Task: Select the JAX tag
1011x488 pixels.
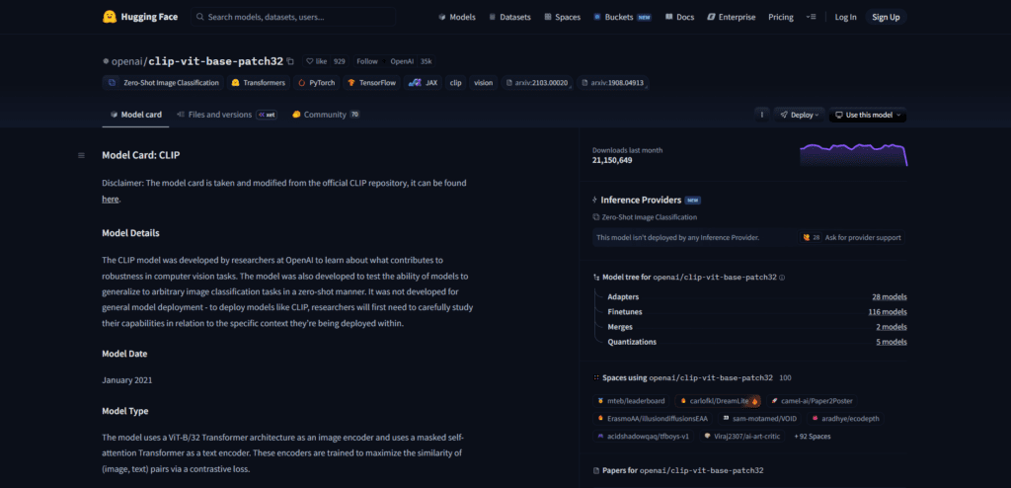Action: 423,83
